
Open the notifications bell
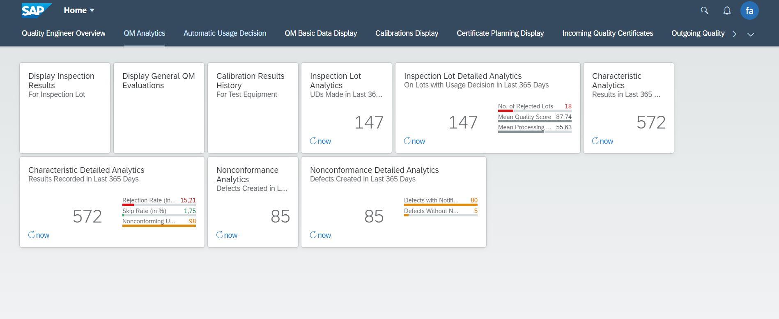coord(727,11)
